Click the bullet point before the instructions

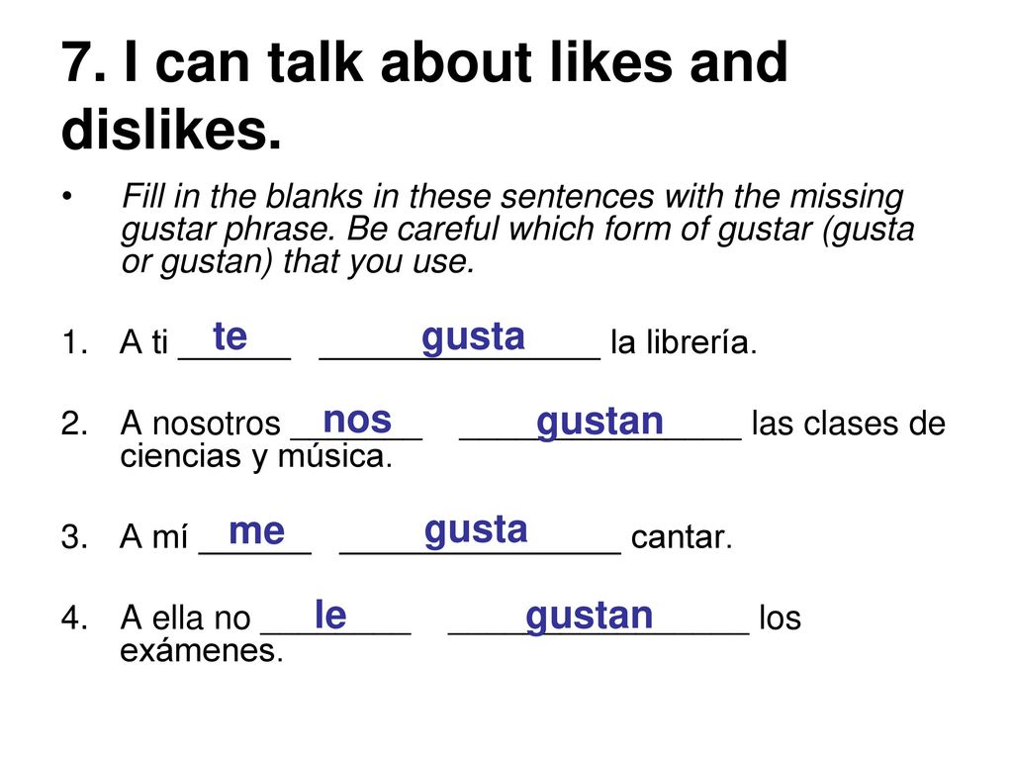[66, 196]
